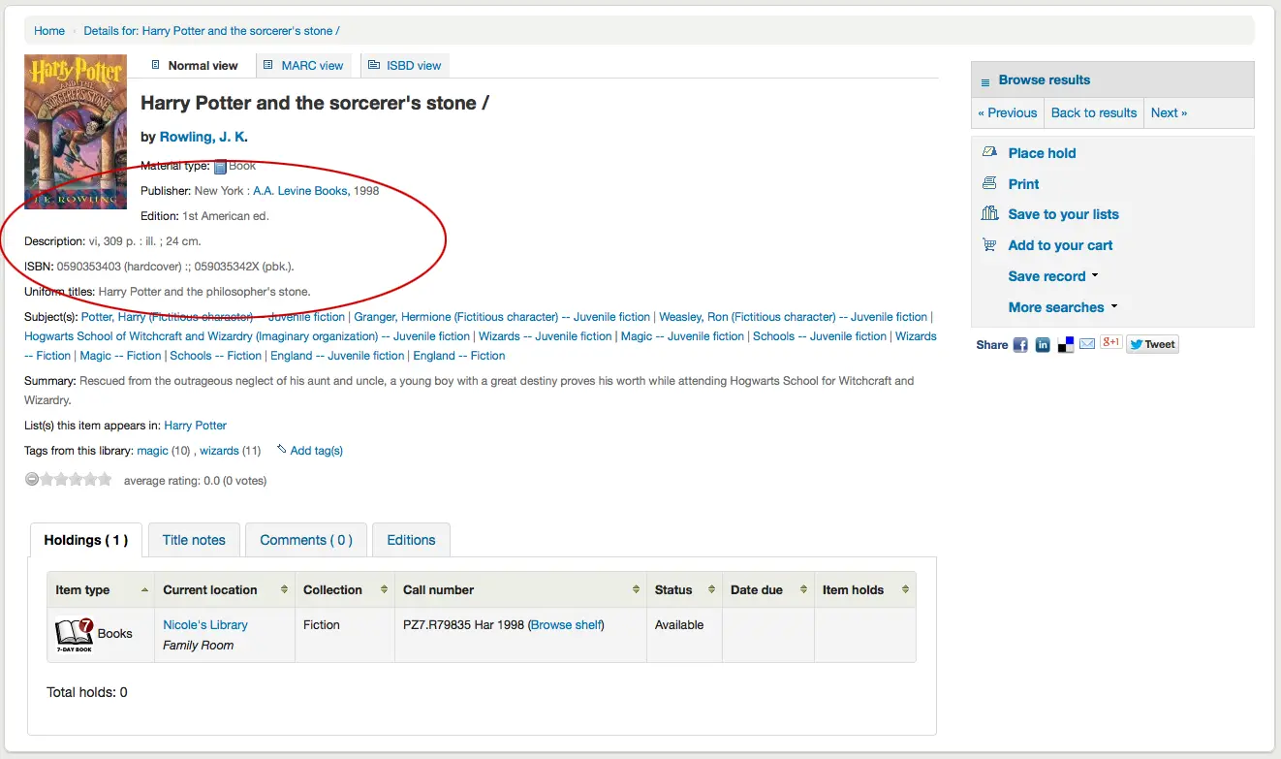Click the Book material type icon
The image size is (1281, 759).
click(x=220, y=167)
